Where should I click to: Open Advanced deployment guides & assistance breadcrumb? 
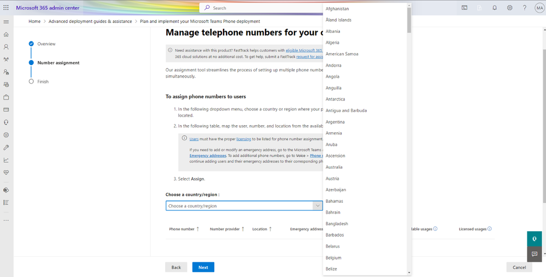[90, 21]
